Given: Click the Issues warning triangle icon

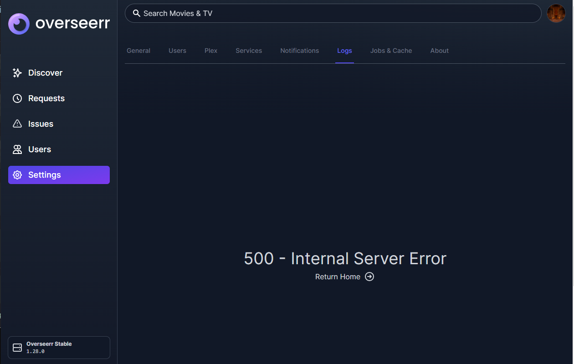Looking at the screenshot, I should tap(17, 123).
